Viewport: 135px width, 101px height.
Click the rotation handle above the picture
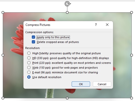68,4
